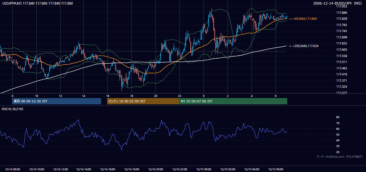366x172 pixels.
Task: Click the 12/15 06:00 time axis label
Action: point(276,169)
